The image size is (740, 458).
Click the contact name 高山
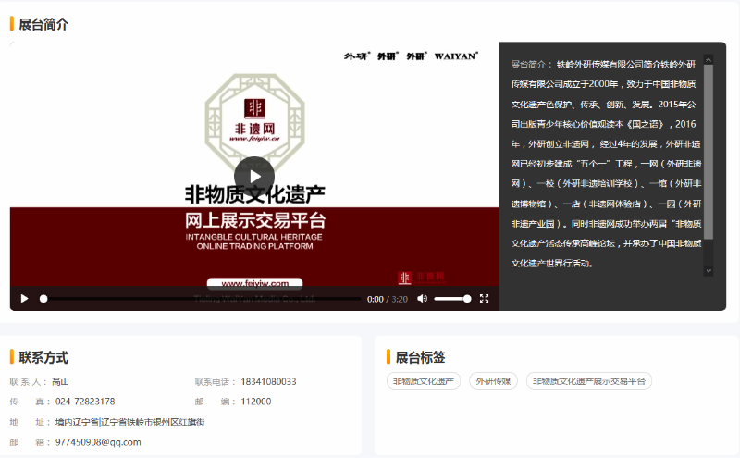pos(60,381)
